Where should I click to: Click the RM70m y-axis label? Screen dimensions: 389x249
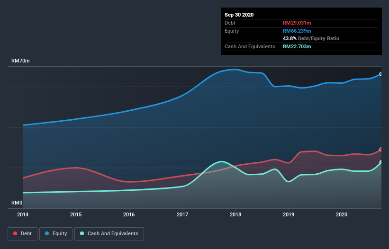(x=20, y=61)
